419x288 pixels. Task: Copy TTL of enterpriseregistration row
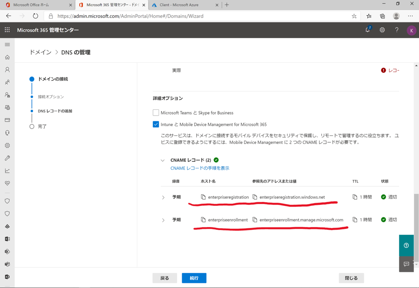coord(355,197)
